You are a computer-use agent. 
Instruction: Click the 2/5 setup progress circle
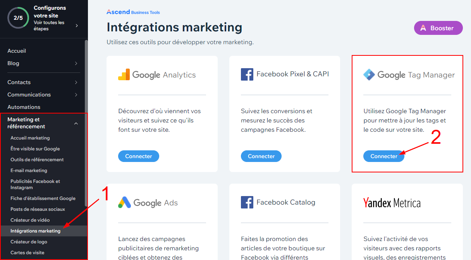point(18,18)
